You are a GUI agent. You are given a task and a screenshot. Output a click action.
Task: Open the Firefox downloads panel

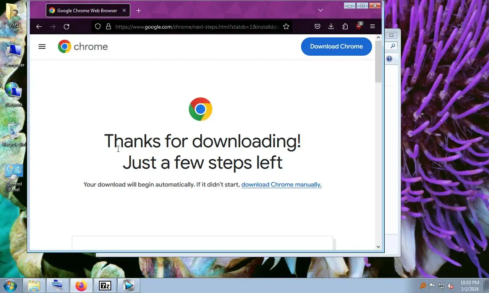tap(331, 26)
